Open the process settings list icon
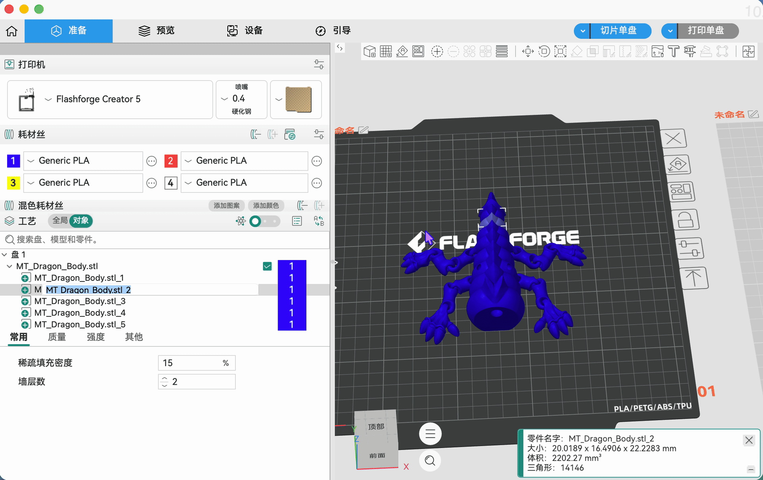Image resolution: width=763 pixels, height=480 pixels. click(x=297, y=221)
